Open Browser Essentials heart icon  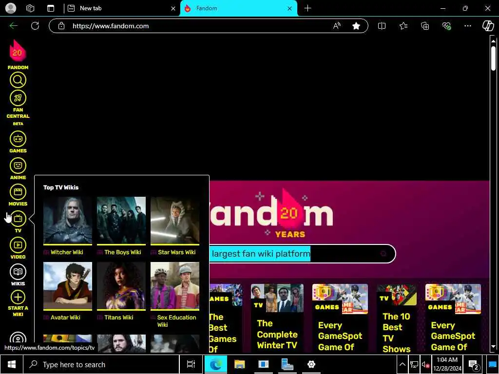click(446, 26)
